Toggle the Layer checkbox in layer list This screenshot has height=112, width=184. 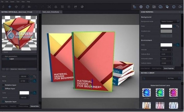[8, 59]
